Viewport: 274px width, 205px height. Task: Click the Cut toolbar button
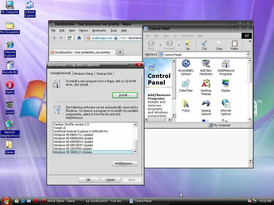(204, 45)
